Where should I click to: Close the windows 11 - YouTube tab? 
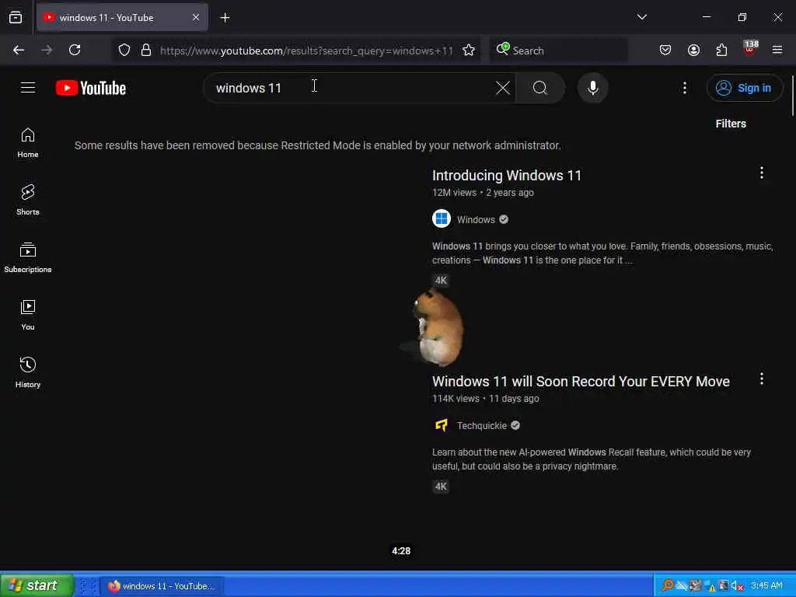(195, 17)
